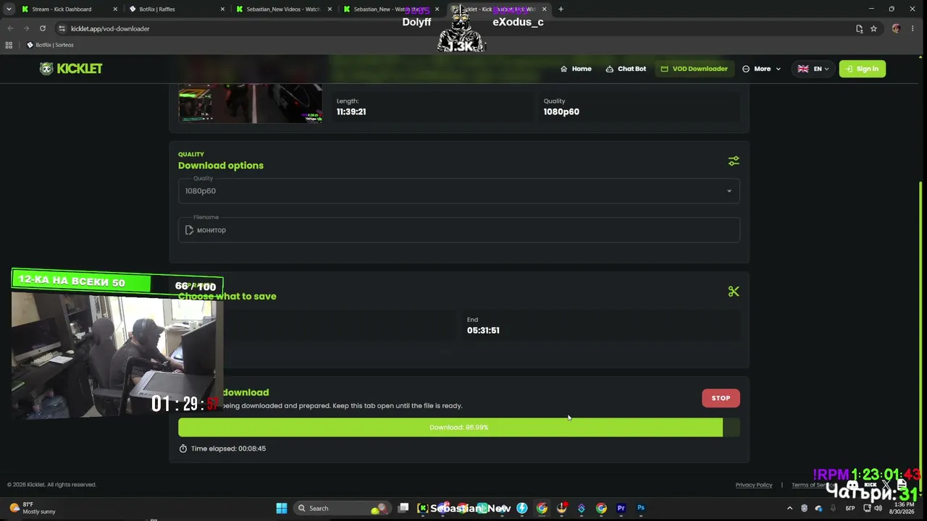Switch to Sebastian_New Videos tab

(282, 9)
